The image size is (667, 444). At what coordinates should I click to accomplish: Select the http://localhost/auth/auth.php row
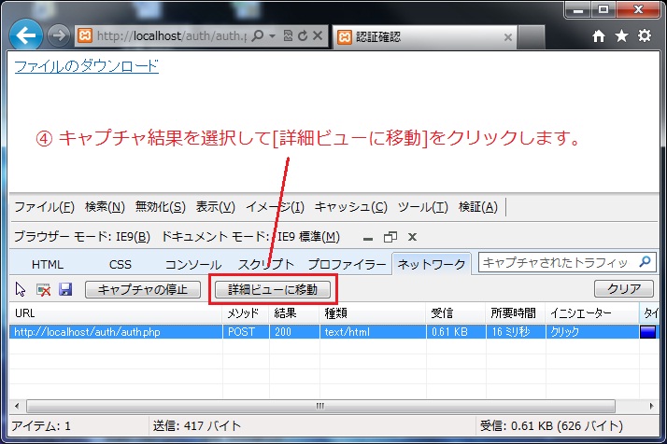pos(334,332)
